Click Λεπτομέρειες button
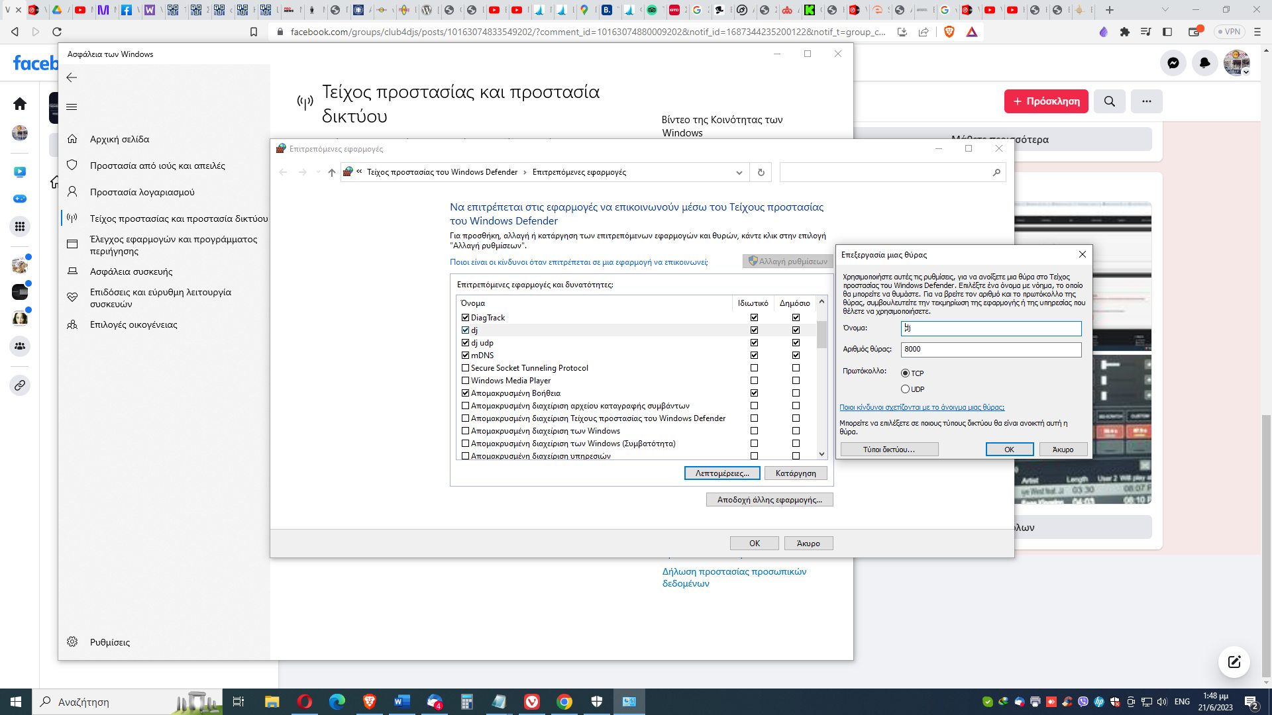 tap(721, 473)
